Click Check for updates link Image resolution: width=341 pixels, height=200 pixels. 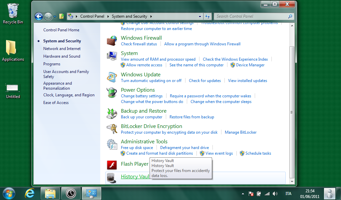click(x=205, y=81)
